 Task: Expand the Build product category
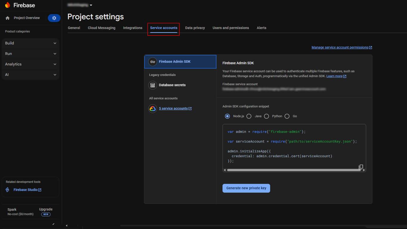pyautogui.click(x=30, y=43)
